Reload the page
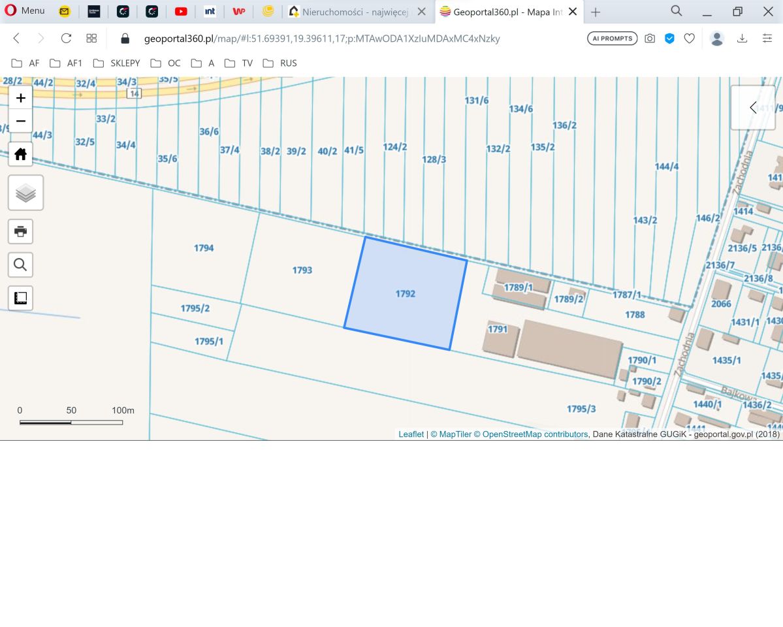Viewport: 783px width, 627px height. 66,39
